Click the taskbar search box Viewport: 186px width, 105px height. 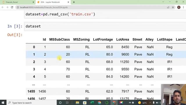[32, 103]
